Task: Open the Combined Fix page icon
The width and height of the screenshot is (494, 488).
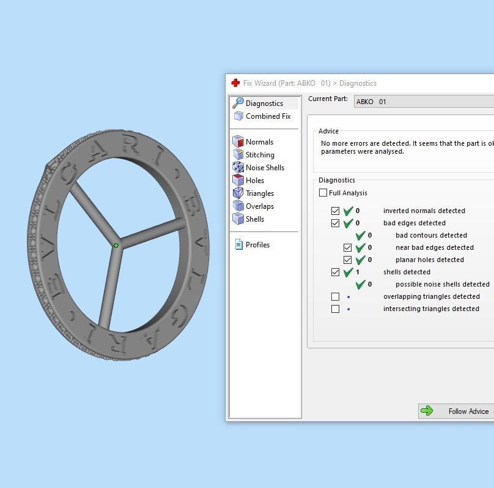Action: coord(238,116)
